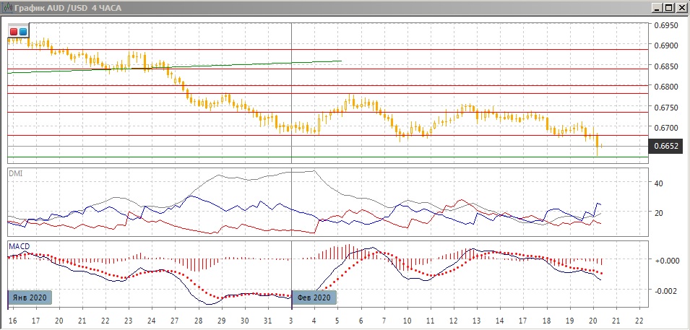Click the DMI indicator label
Image resolution: width=690 pixels, height=330 pixels.
tap(15, 173)
